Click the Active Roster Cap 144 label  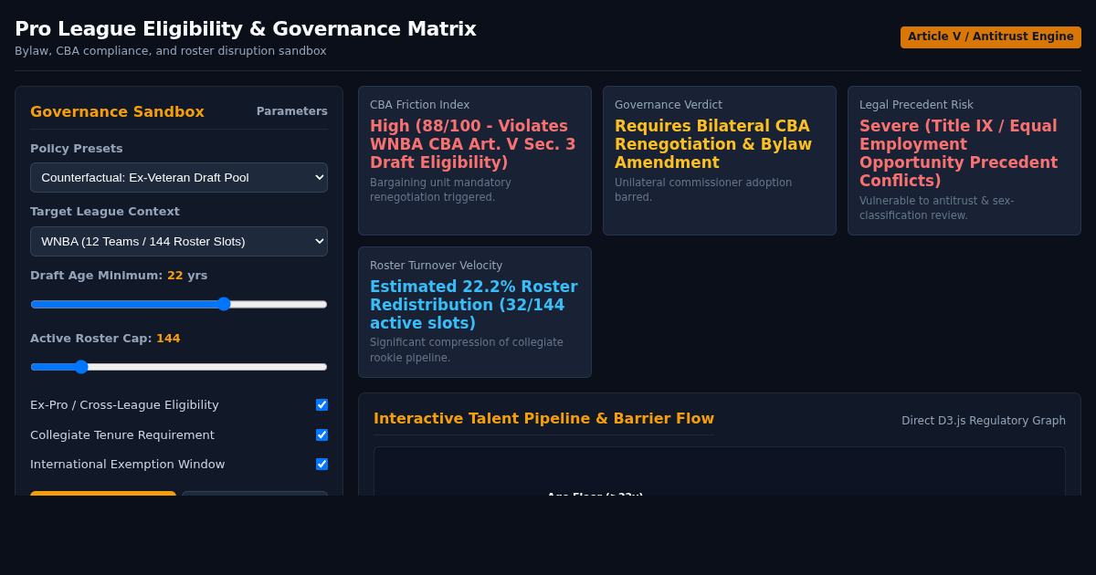105,338
